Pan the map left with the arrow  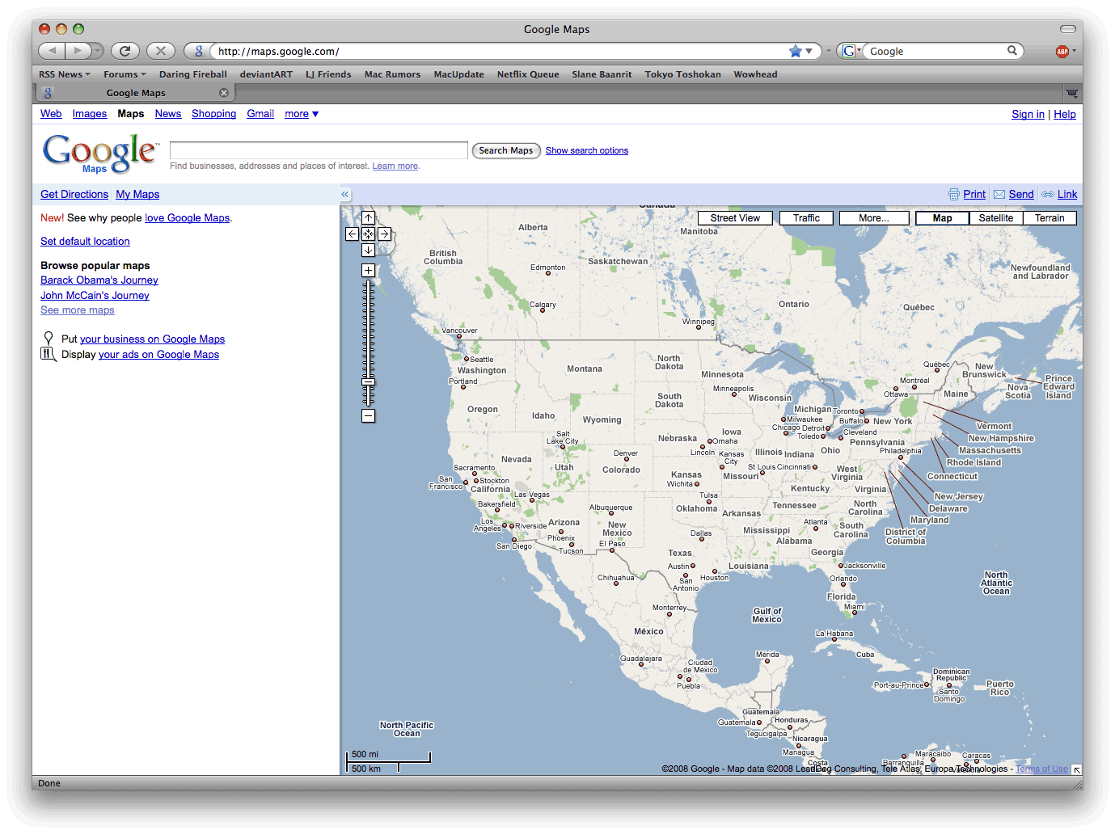pos(352,234)
